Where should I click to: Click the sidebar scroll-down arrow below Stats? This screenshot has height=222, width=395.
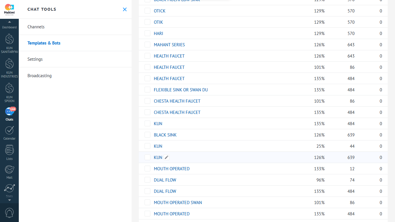(9, 200)
